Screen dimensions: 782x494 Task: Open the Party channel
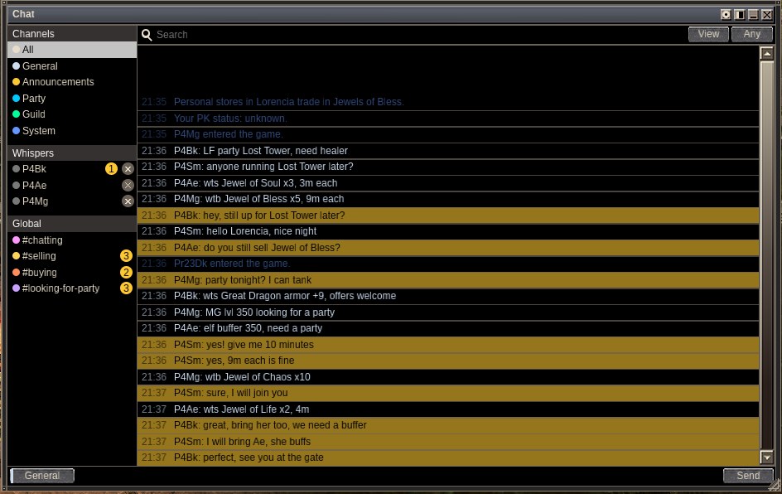click(x=72, y=99)
